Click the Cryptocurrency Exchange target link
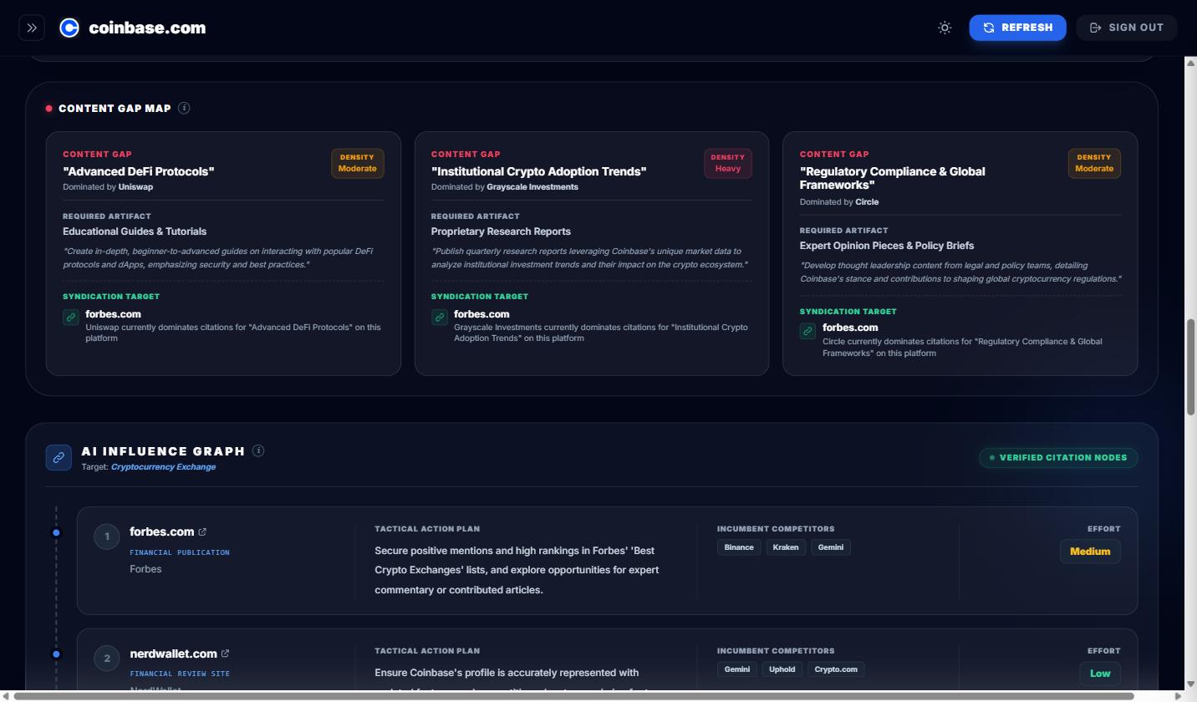Image resolution: width=1197 pixels, height=702 pixels. click(x=163, y=466)
